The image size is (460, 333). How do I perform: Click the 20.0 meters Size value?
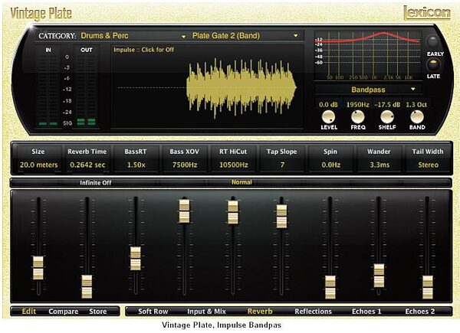click(39, 165)
